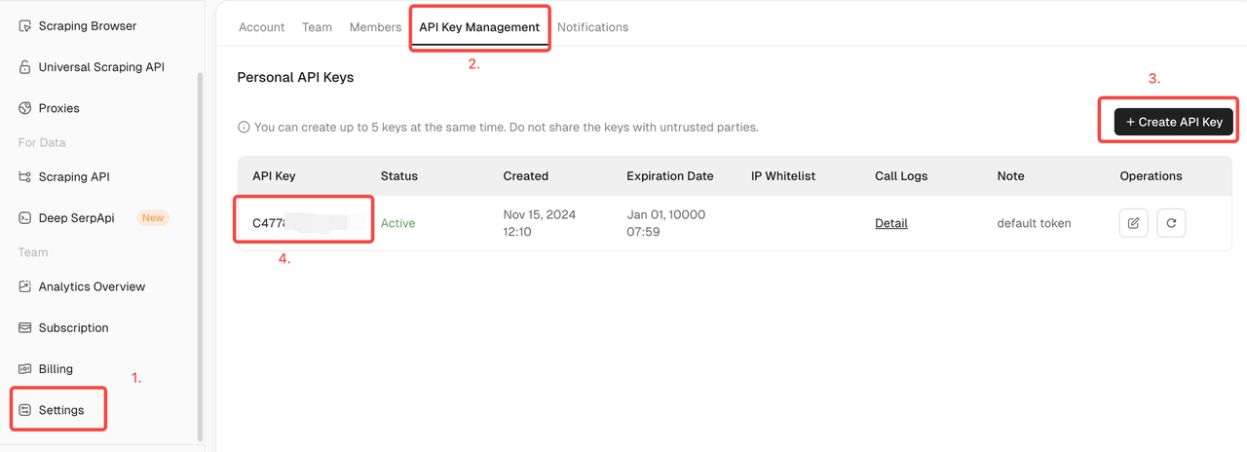
Task: Click the Universal Scraping API lock icon
Action: click(25, 67)
